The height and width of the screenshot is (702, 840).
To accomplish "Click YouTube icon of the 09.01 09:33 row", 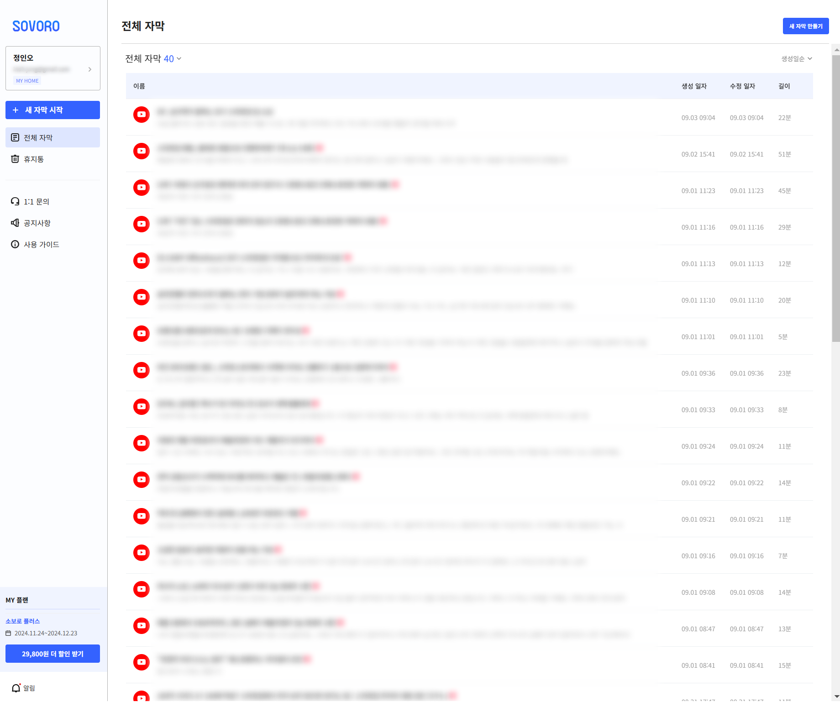I will tap(142, 407).
